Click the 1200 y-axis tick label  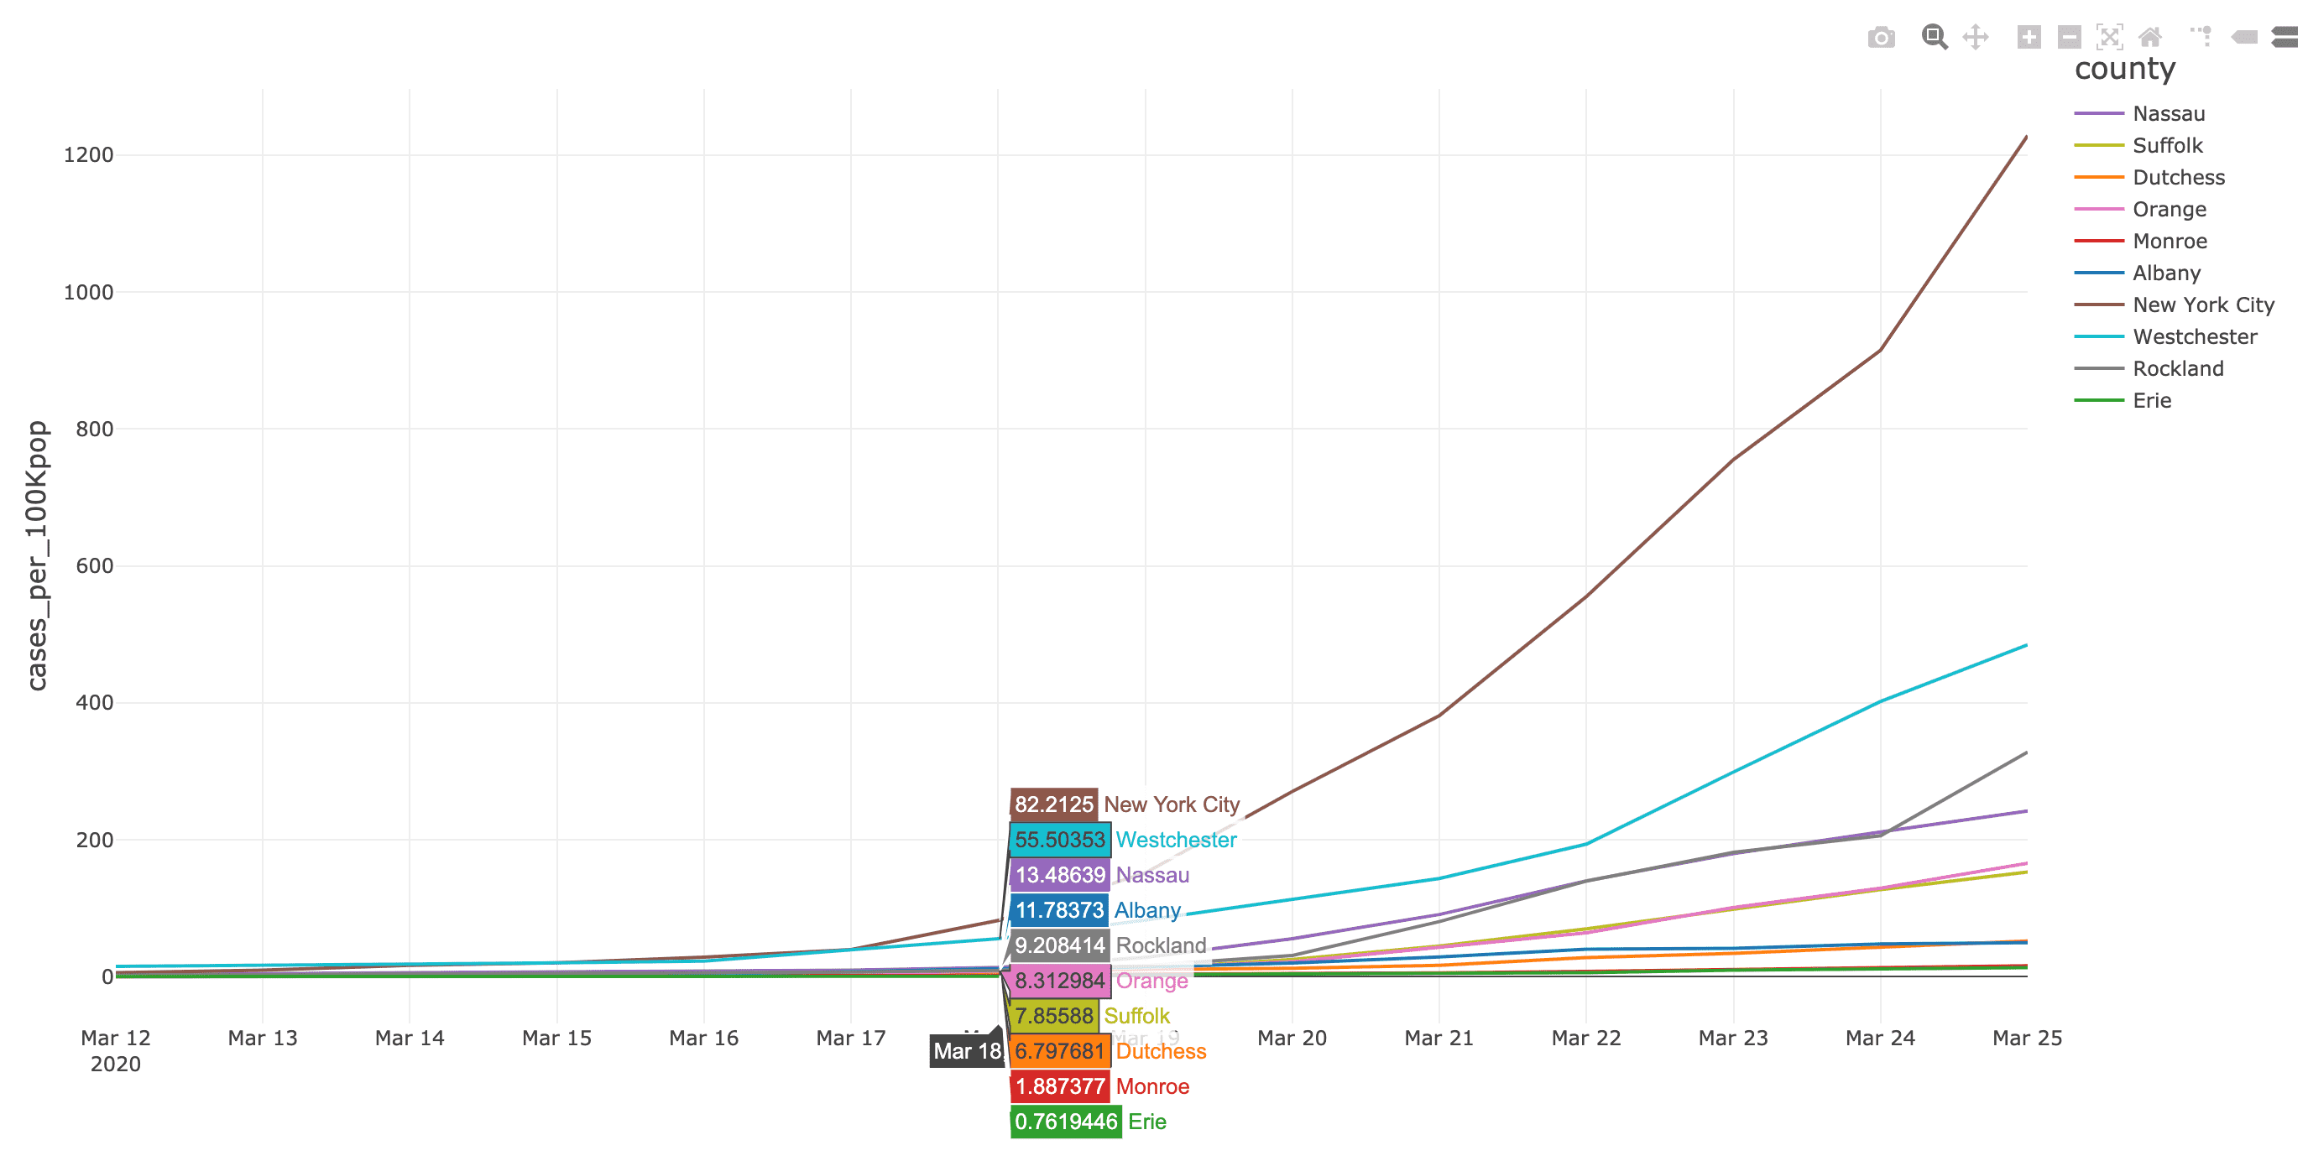[x=88, y=155]
